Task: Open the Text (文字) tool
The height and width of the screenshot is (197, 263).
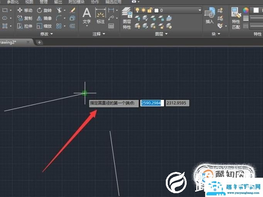Action: (x=87, y=15)
